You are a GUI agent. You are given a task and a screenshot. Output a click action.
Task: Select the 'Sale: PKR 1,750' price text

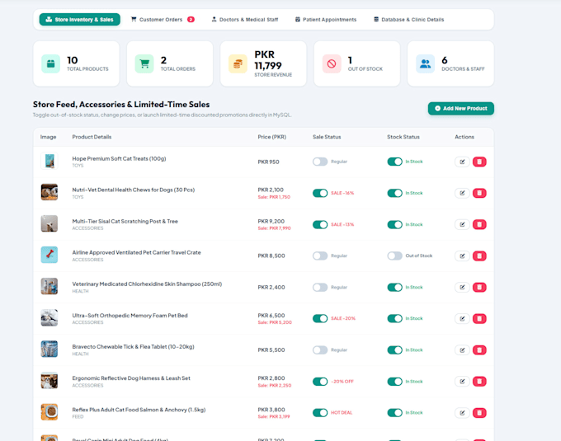tap(274, 197)
